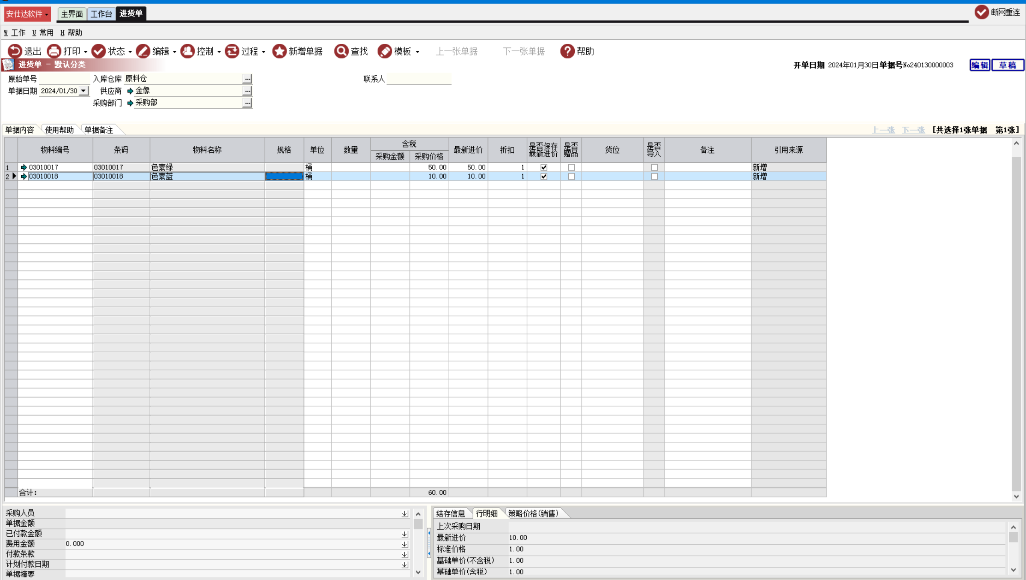This screenshot has height=580, width=1026.
Task: Tick 是否导入 checkbox in row 1
Action: 654,168
